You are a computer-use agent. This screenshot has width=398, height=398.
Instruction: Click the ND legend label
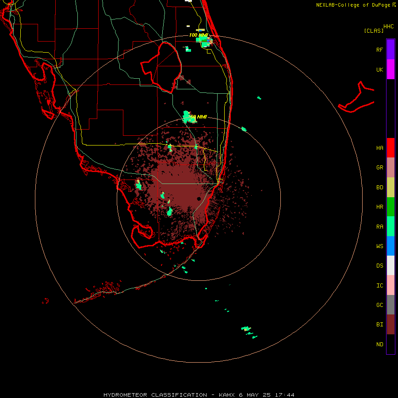[x=379, y=344]
